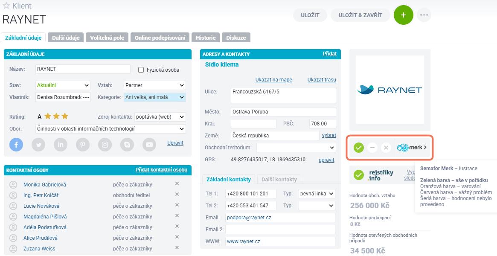Open the Instagram social profile icon
Viewport: 497px width, 256px height.
[x=105, y=145]
